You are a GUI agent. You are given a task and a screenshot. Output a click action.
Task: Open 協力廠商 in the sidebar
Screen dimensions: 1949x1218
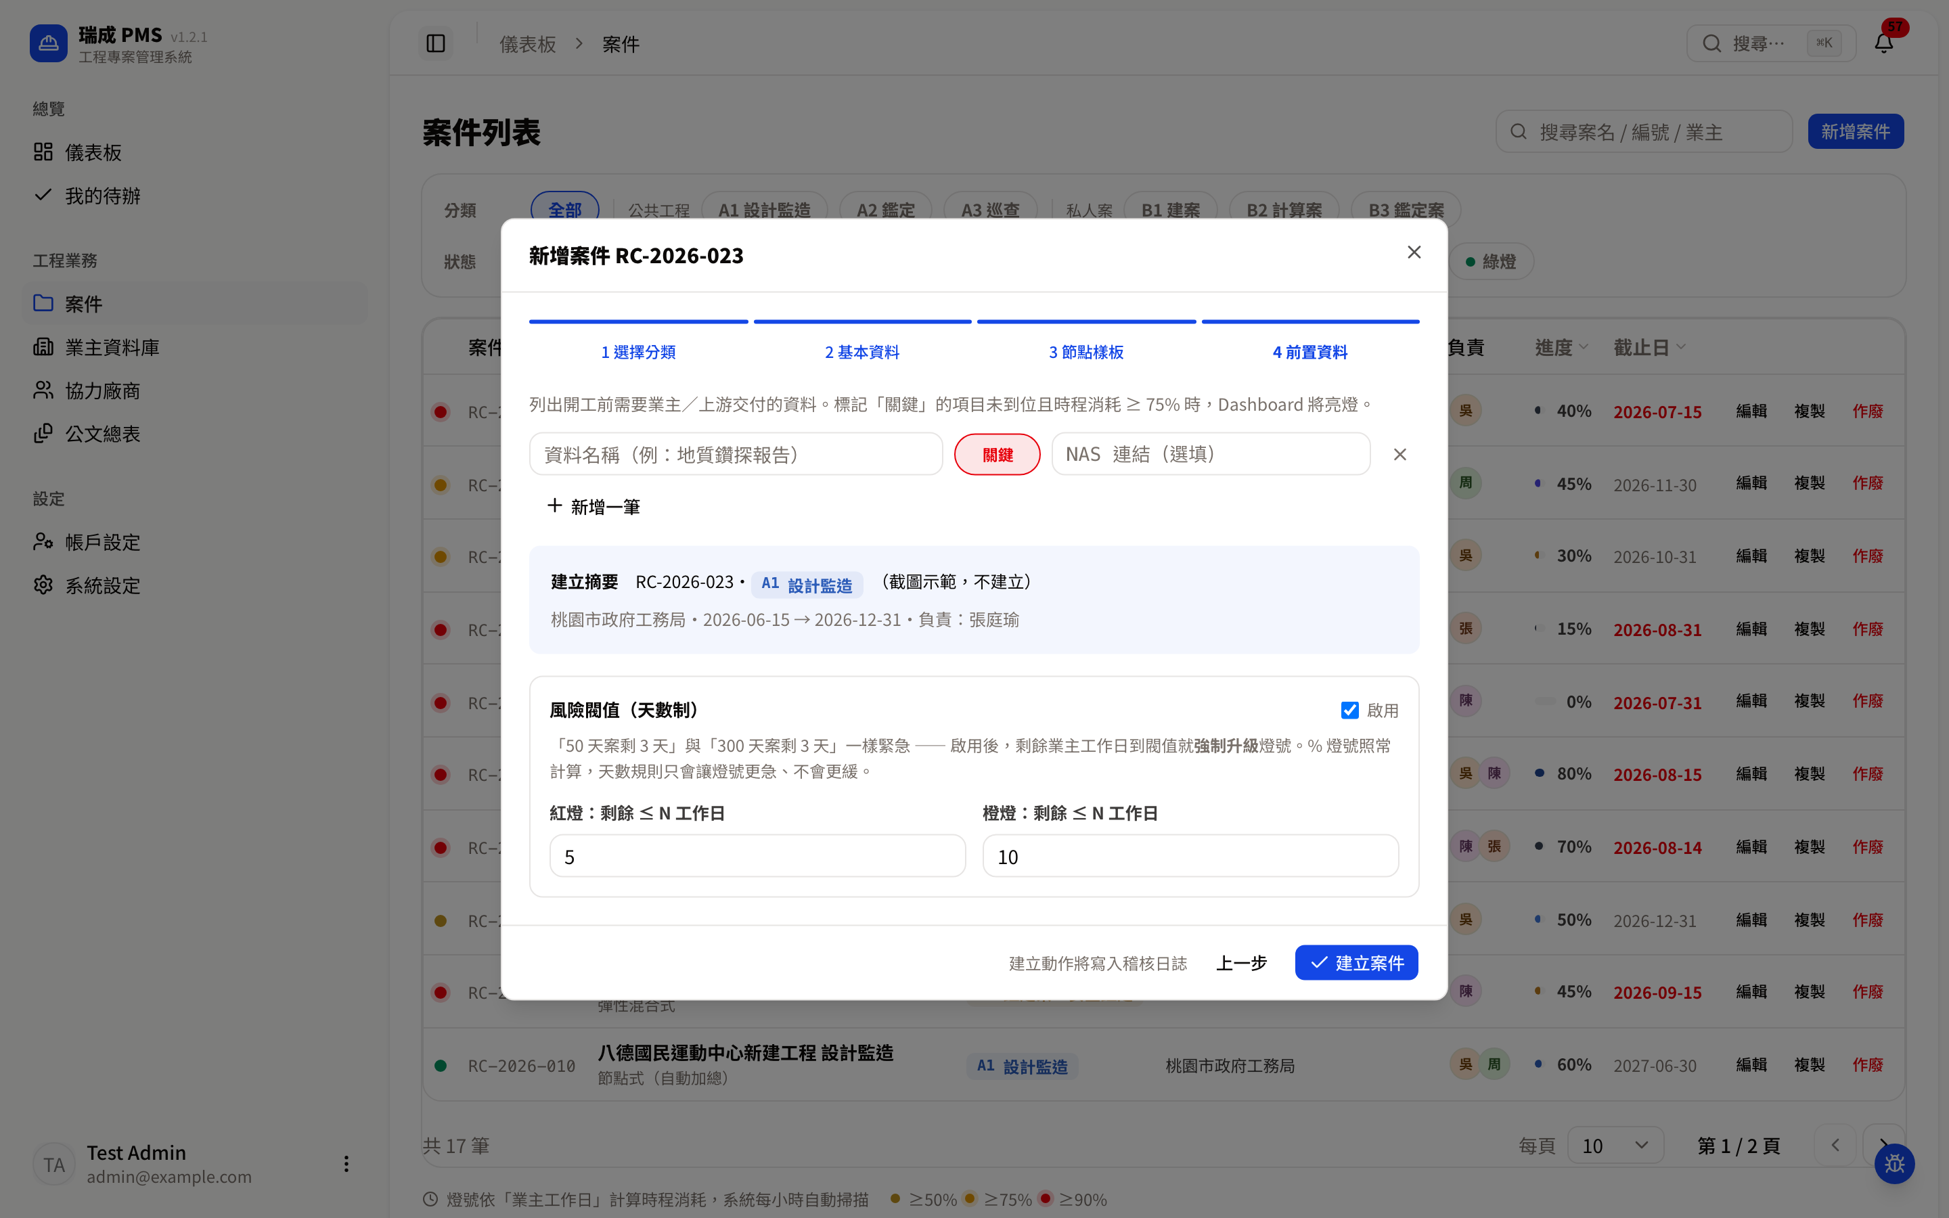tap(195, 390)
